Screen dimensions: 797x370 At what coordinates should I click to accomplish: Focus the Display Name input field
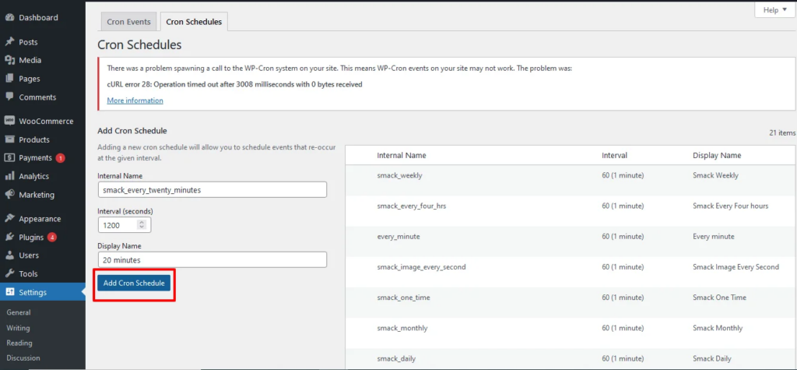pyautogui.click(x=212, y=259)
